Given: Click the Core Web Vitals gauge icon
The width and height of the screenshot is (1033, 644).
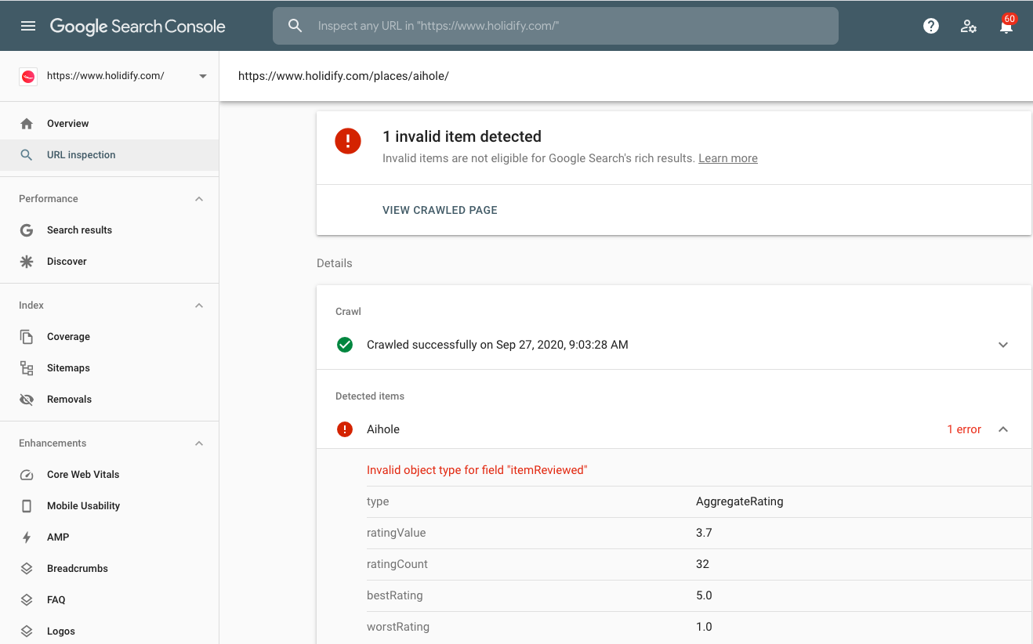Looking at the screenshot, I should [27, 475].
